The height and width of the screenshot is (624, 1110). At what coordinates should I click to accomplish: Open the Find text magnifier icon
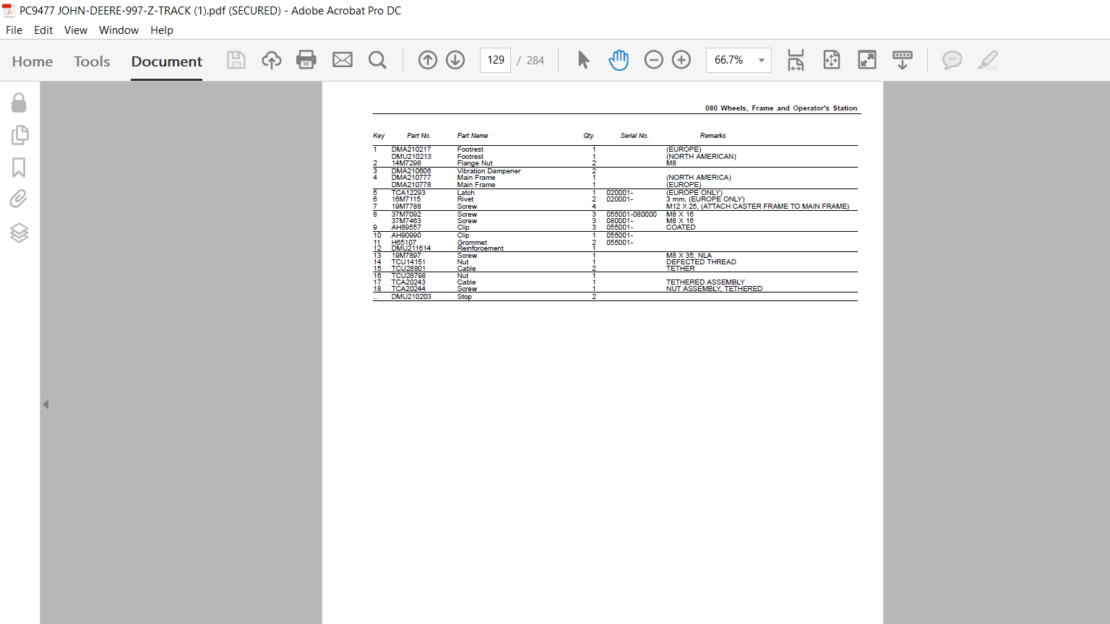(x=377, y=60)
